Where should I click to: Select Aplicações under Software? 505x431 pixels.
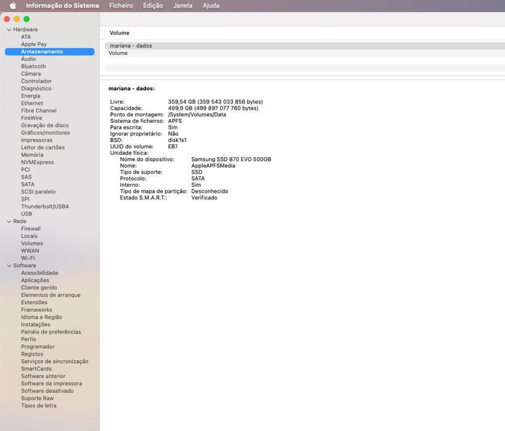tap(35, 281)
